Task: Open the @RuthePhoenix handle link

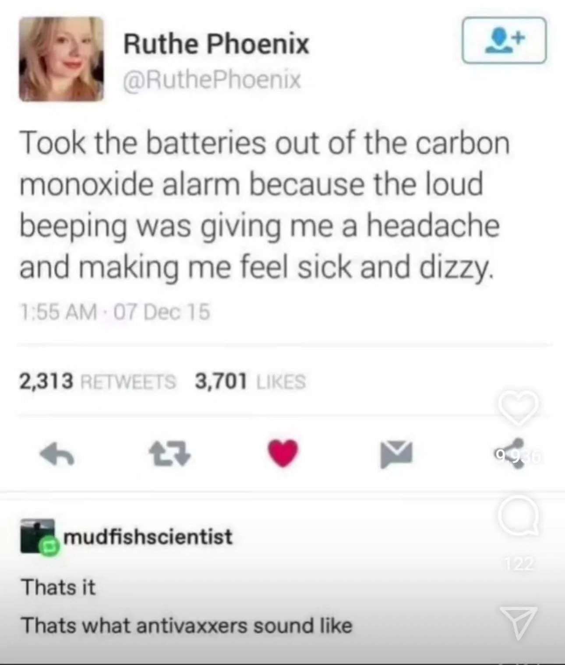Action: 212,80
